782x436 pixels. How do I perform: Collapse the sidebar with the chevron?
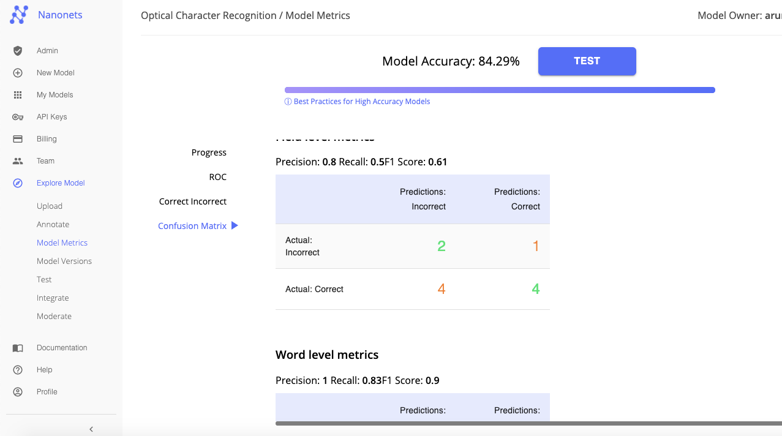(x=91, y=429)
